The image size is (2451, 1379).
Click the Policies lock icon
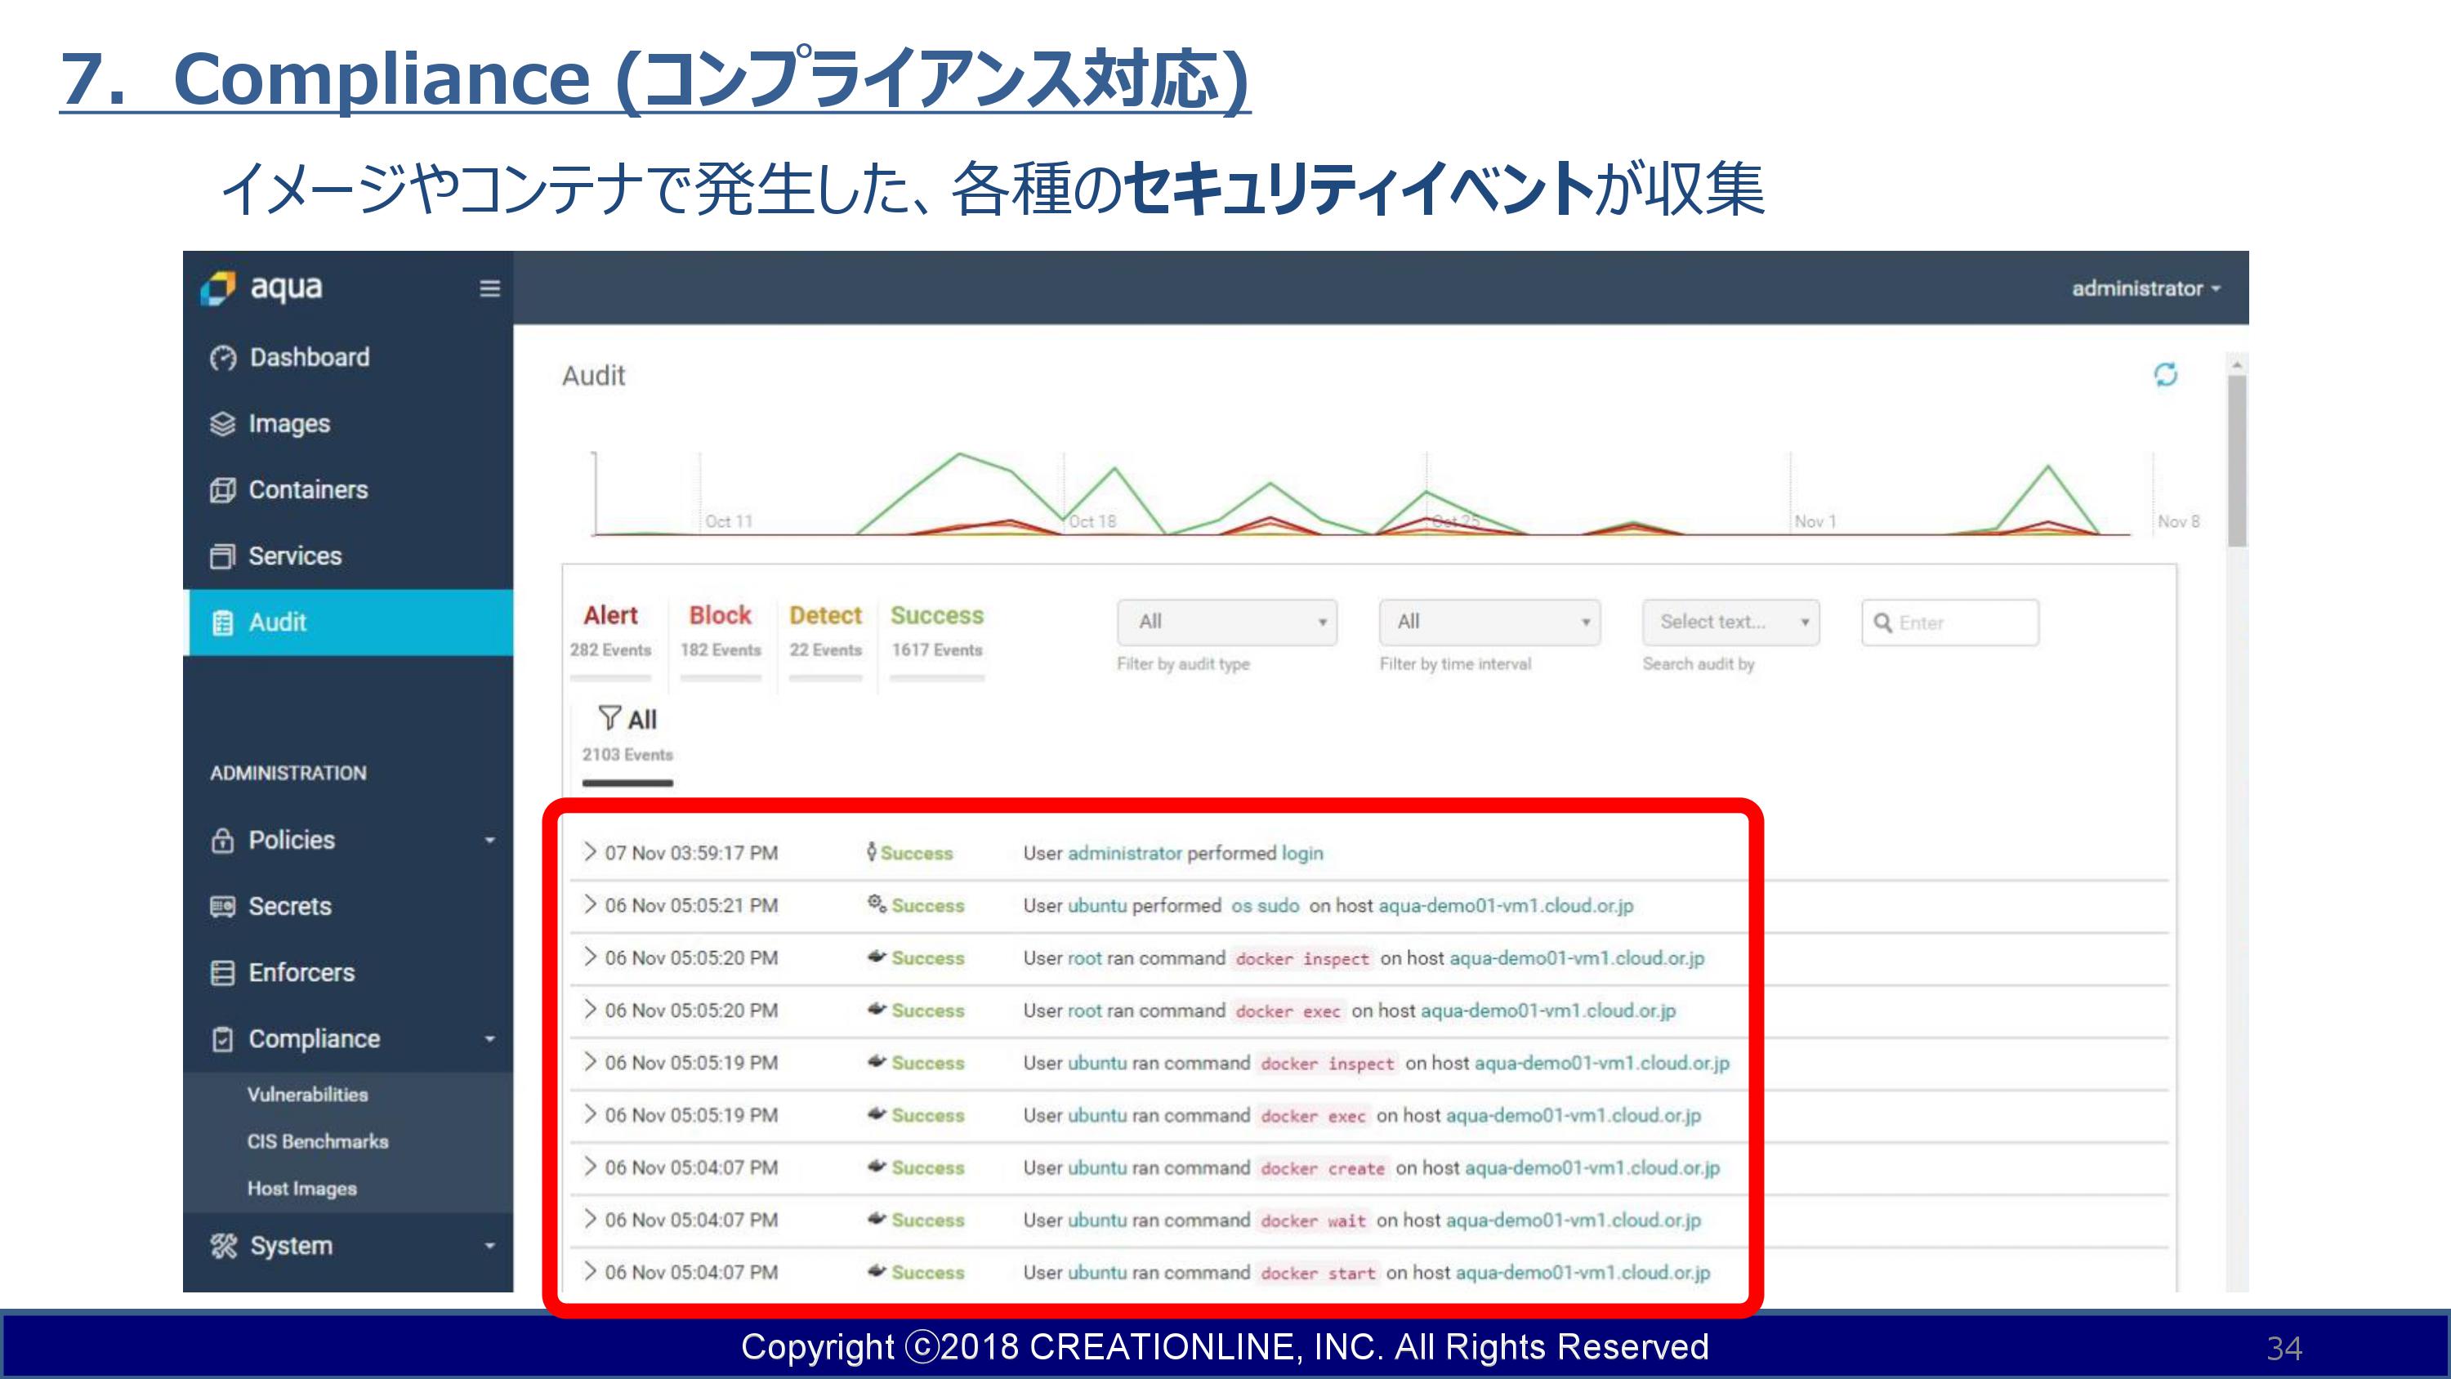click(223, 841)
